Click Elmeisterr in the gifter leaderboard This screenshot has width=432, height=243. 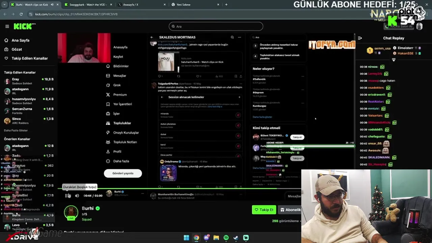point(407,48)
